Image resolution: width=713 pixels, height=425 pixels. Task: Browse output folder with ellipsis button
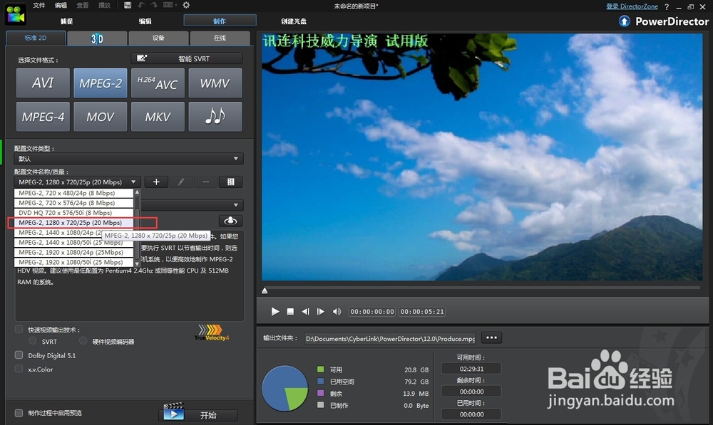[x=491, y=338]
